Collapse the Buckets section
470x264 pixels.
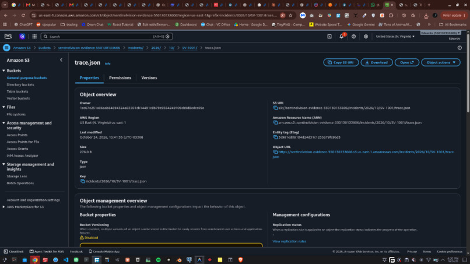tap(3, 71)
